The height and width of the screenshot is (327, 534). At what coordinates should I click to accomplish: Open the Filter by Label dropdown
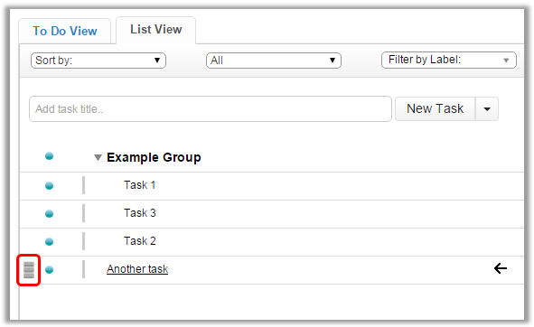coord(449,60)
